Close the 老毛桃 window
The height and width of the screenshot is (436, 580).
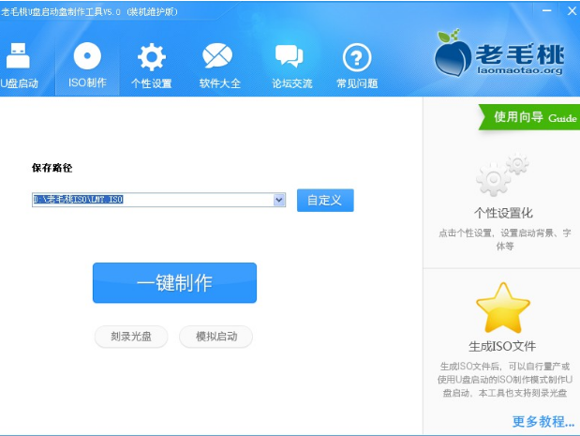[x=572, y=10]
